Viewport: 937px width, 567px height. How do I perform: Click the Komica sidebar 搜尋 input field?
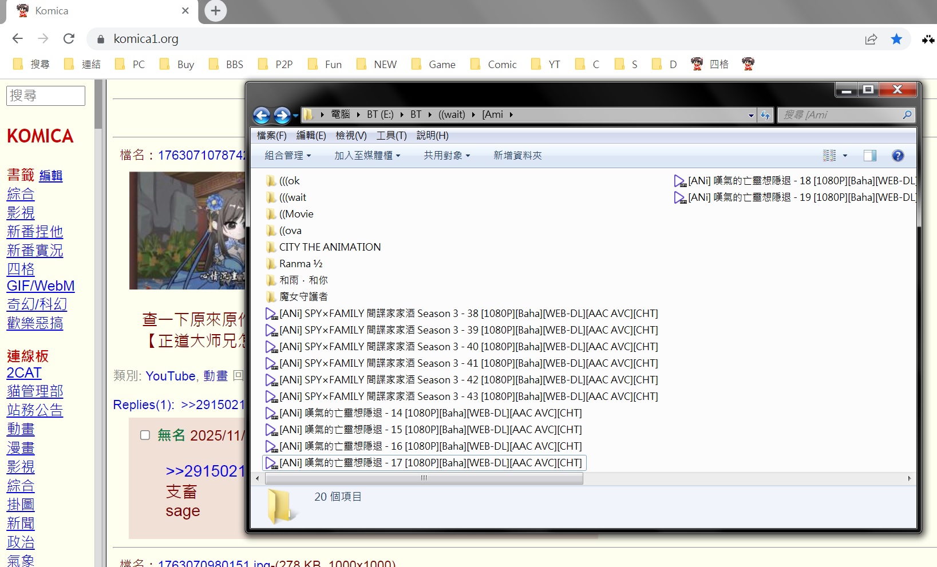(46, 96)
